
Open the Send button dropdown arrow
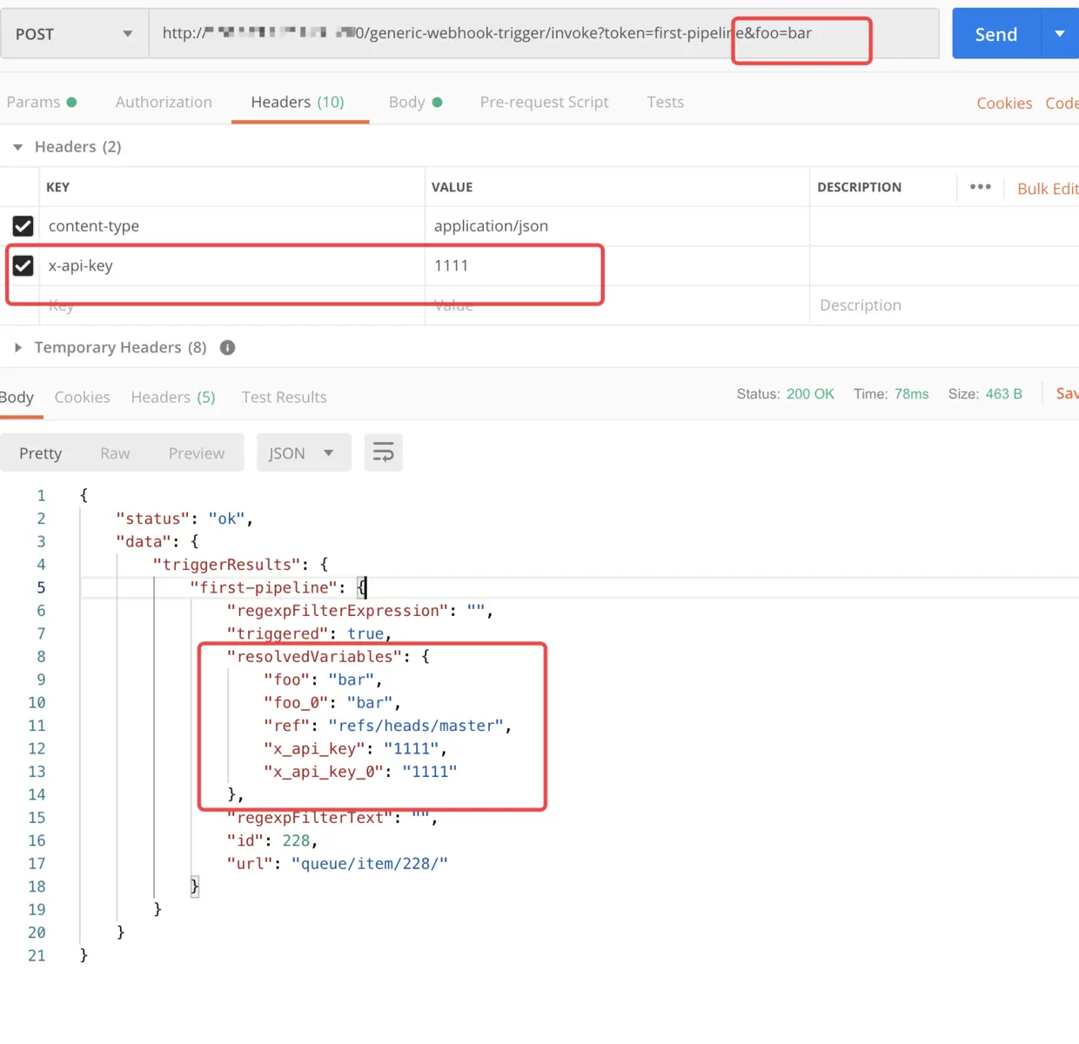point(1059,34)
